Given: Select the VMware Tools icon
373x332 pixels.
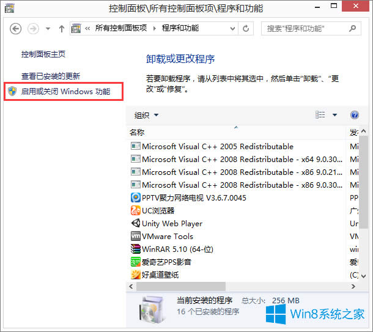Looking at the screenshot, I should [x=135, y=236].
